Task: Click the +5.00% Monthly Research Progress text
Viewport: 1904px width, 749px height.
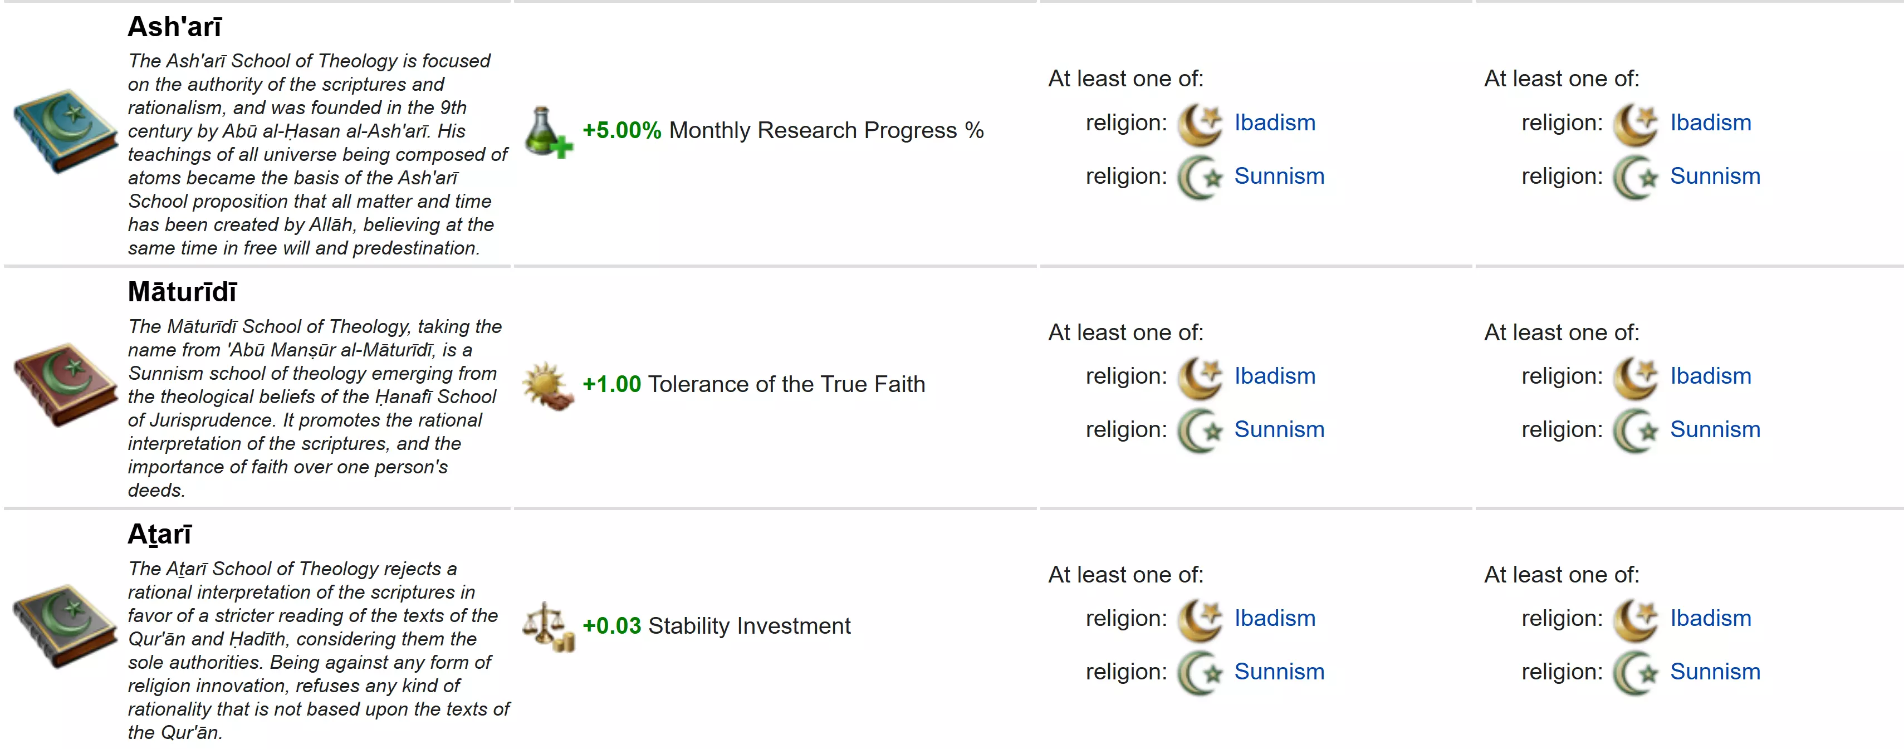Action: [x=783, y=131]
